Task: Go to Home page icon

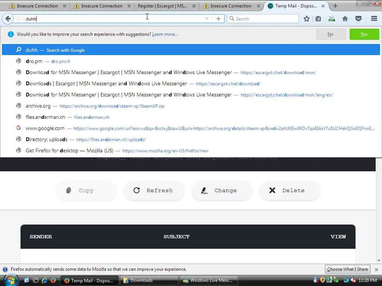Action: pyautogui.click(x=345, y=19)
